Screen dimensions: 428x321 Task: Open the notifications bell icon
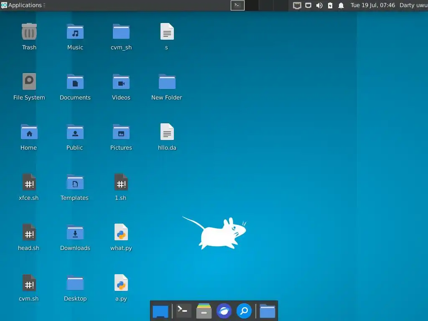click(341, 5)
